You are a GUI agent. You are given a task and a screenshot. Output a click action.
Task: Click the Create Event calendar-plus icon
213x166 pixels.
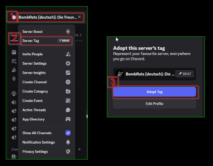[68, 101]
